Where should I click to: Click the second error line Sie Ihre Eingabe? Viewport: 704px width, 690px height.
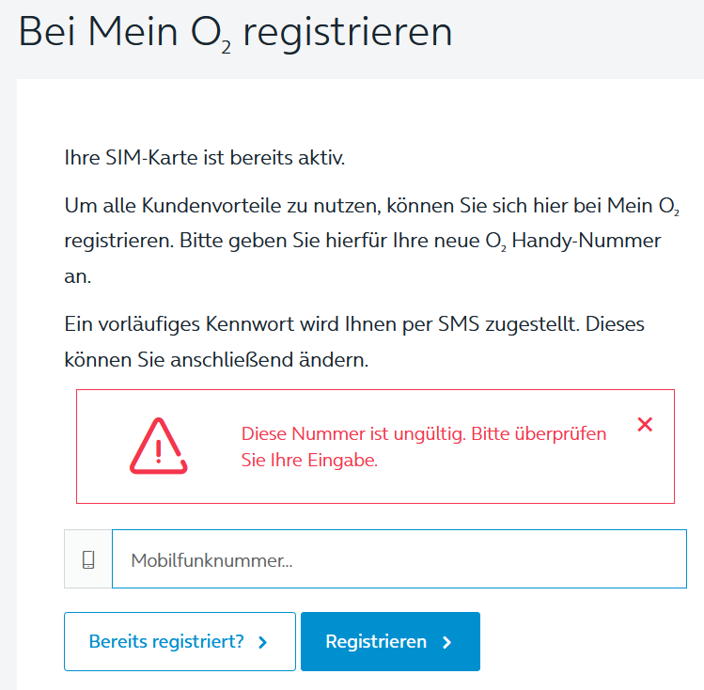click(x=309, y=460)
